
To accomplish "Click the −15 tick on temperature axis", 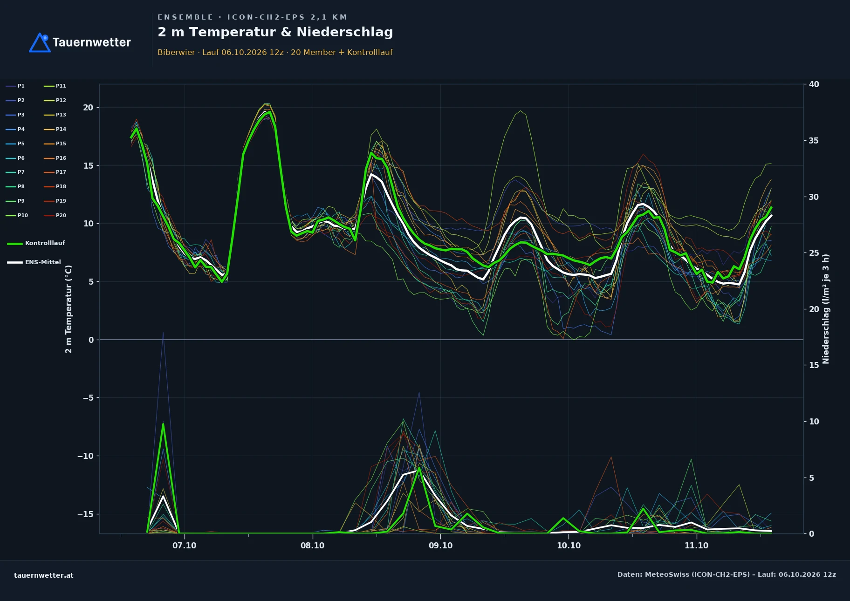I will pyautogui.click(x=85, y=514).
